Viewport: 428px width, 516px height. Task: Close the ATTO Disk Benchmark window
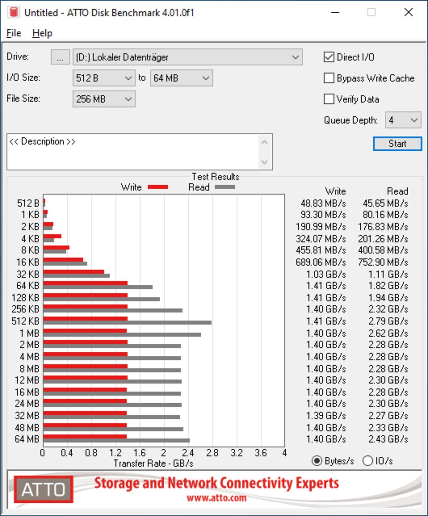[408, 12]
